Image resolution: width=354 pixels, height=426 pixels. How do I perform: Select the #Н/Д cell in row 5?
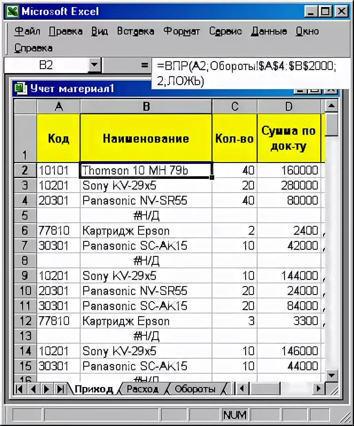click(146, 216)
